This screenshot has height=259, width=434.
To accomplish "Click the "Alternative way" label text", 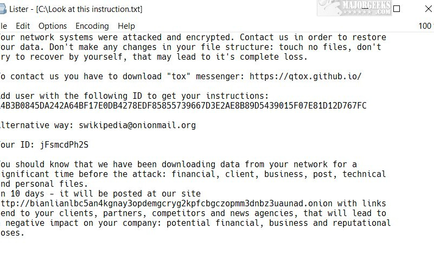I will [35, 125].
